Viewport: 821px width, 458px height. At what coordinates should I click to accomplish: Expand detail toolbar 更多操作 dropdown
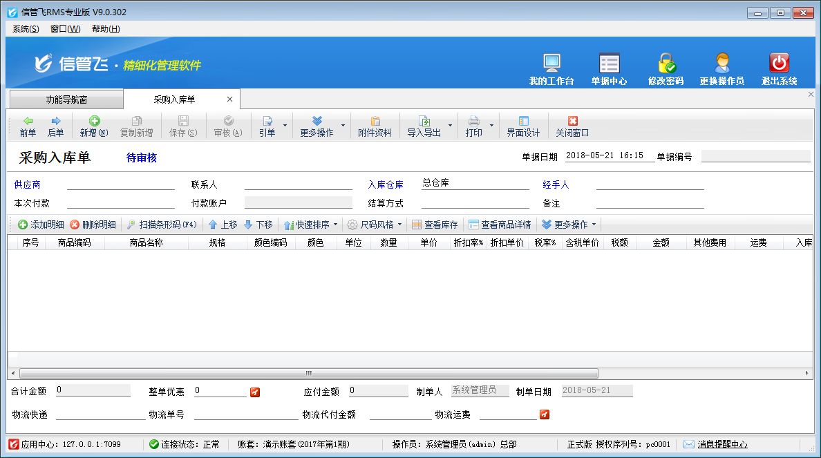(594, 225)
